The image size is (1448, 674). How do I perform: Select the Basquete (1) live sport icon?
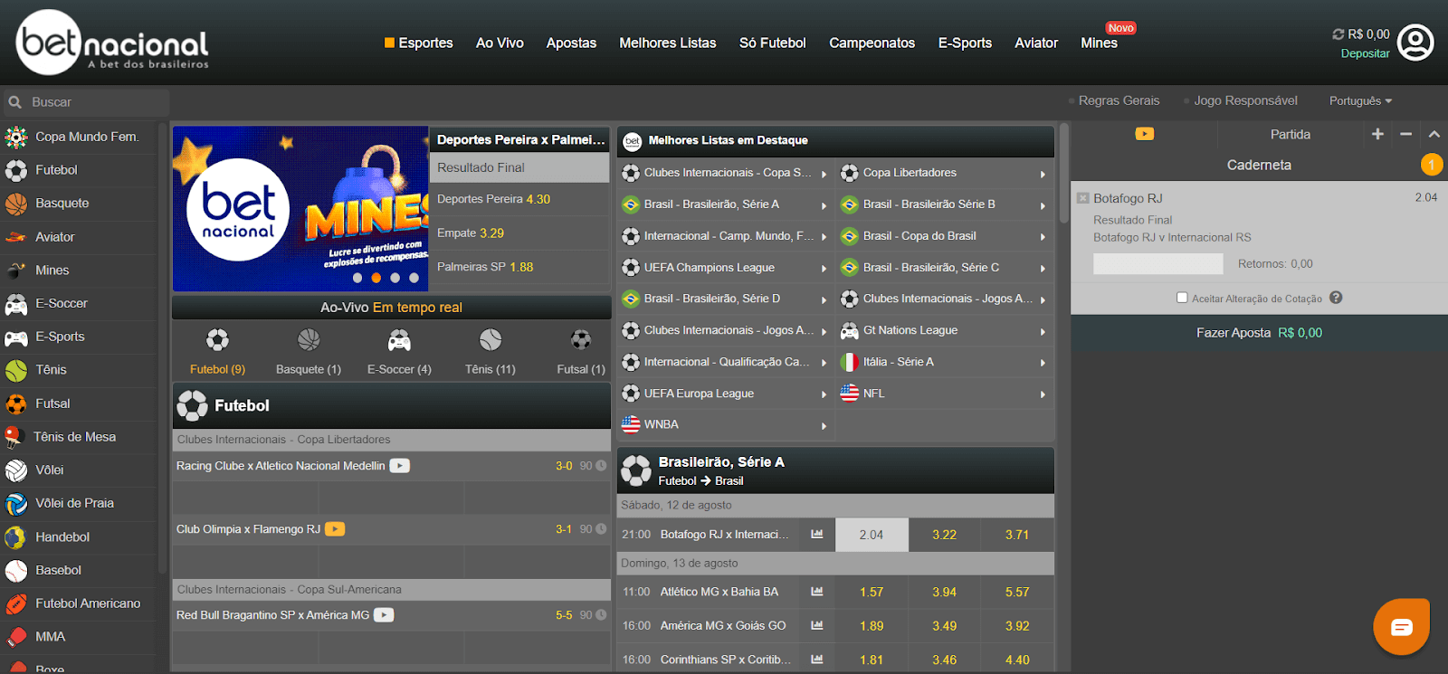pyautogui.click(x=309, y=340)
